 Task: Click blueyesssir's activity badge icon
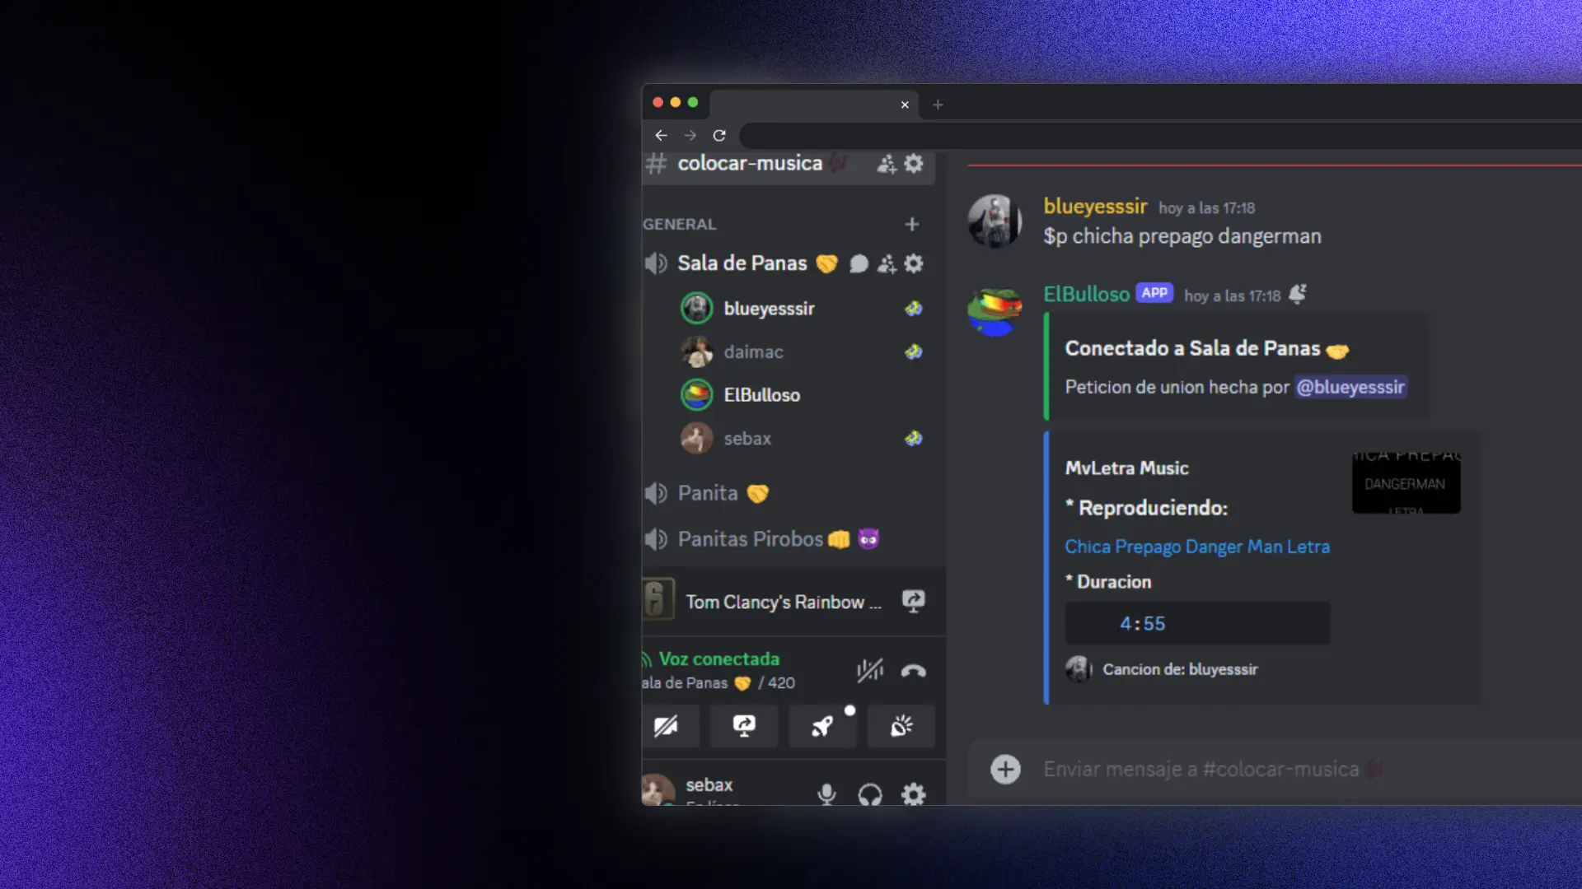pyautogui.click(x=914, y=309)
